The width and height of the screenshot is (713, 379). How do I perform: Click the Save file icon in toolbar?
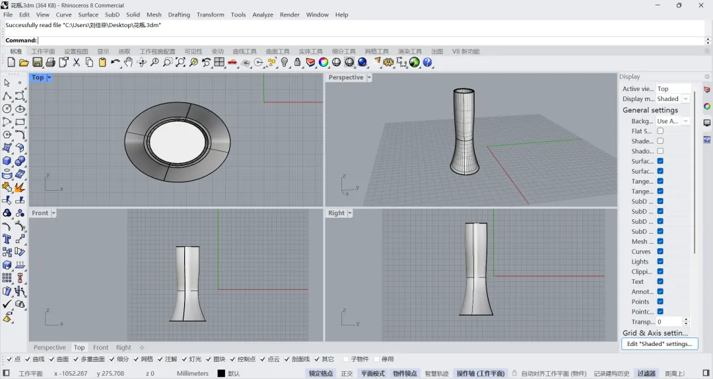37,62
